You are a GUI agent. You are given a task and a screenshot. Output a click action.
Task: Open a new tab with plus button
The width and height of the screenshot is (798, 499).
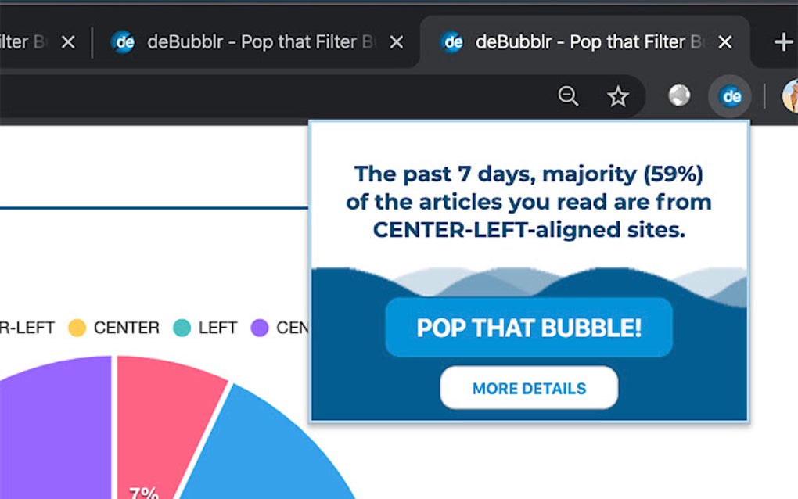(x=782, y=42)
